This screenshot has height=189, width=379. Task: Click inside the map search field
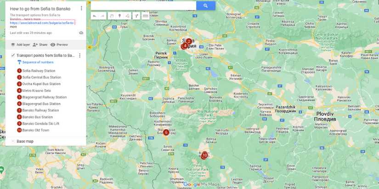143,6
